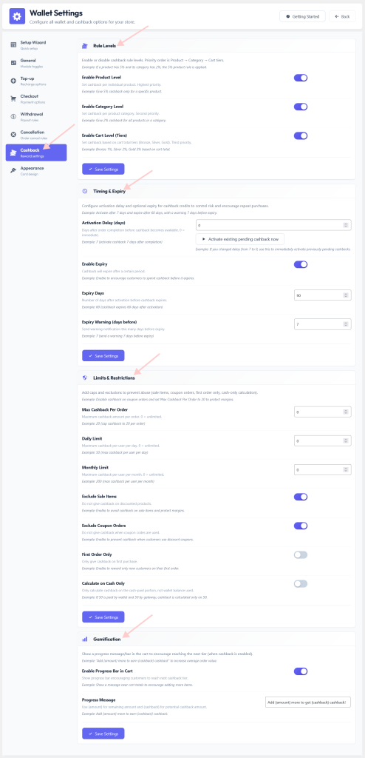This screenshot has width=365, height=758.
Task: Open the General sidebar menu item
Action: (x=36, y=63)
